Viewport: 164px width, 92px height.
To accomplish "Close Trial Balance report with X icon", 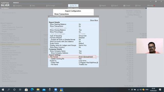I will click(x=146, y=8).
